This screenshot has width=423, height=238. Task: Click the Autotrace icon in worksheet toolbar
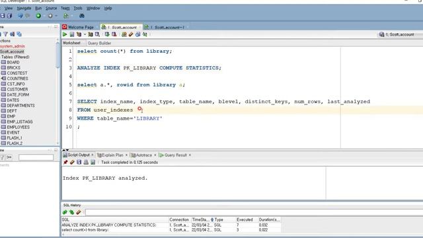click(x=91, y=34)
